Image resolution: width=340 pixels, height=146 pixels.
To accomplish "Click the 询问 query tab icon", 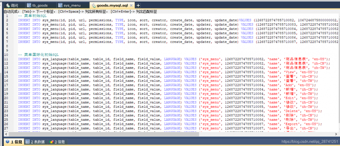I will click(7, 5).
